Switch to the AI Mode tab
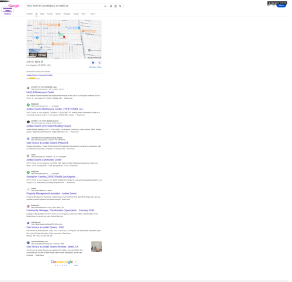Viewport: 292px width, 282px height. pos(30,14)
